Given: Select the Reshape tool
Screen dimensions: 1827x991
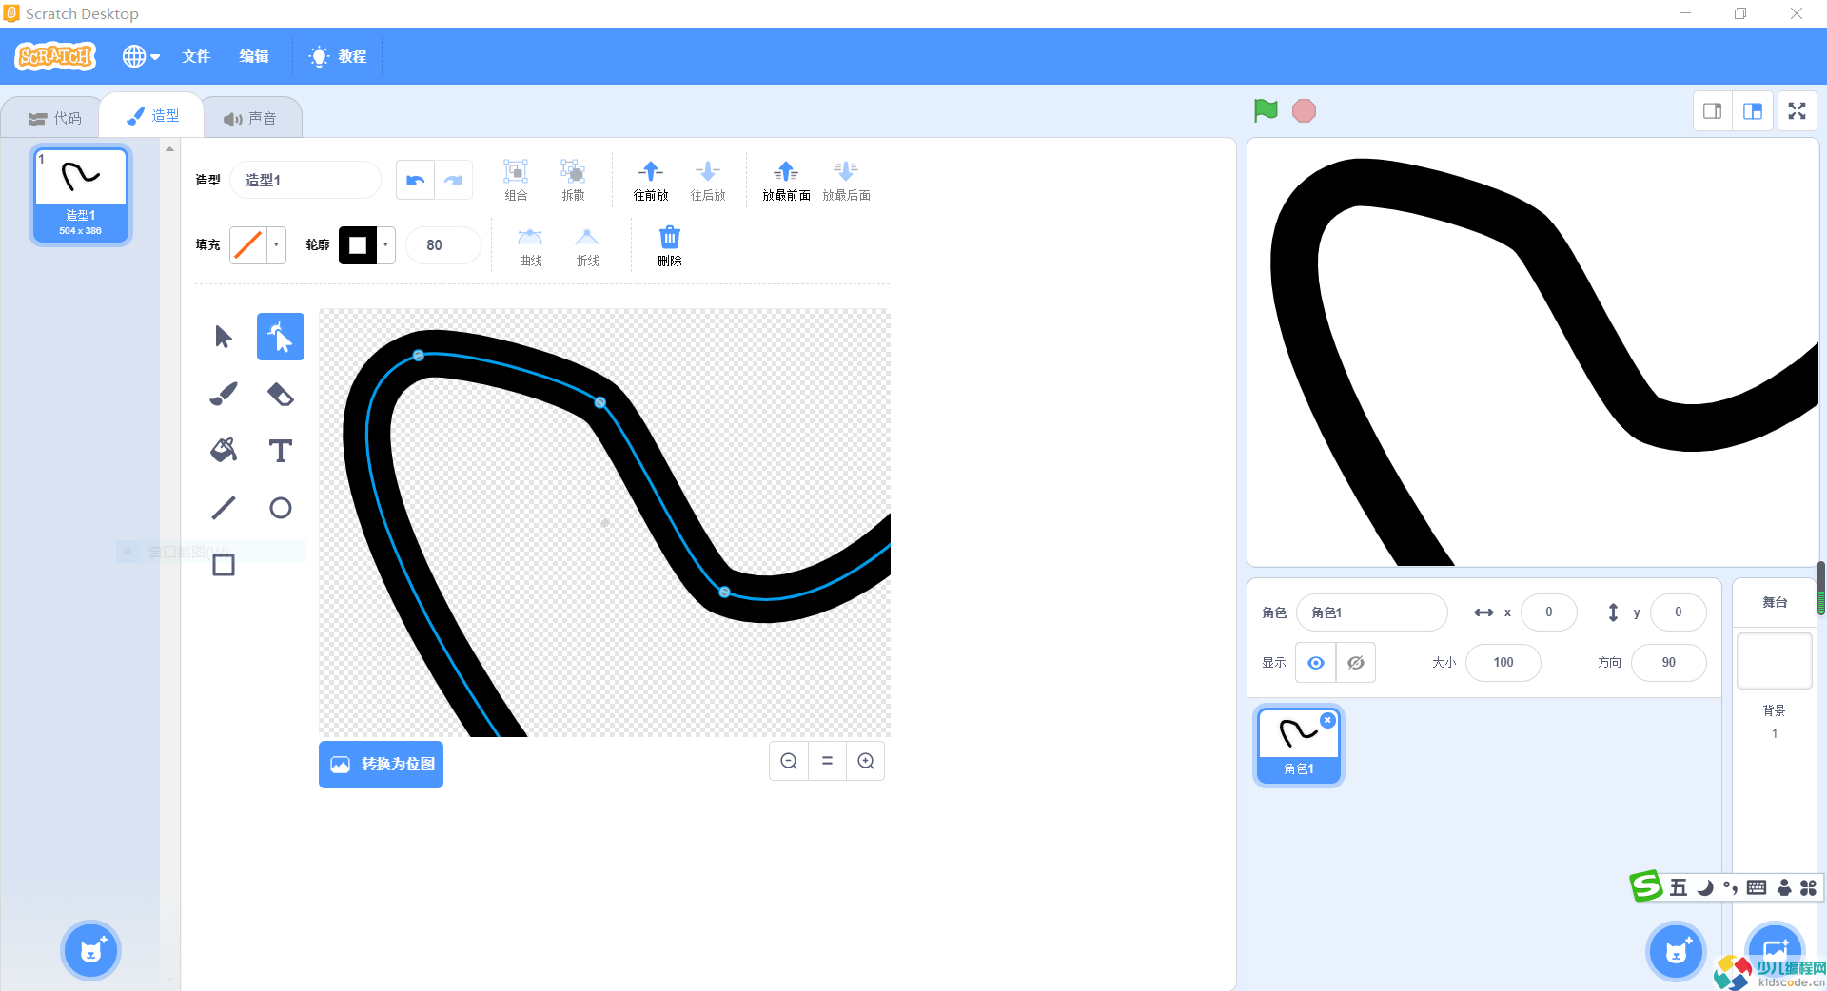Looking at the screenshot, I should click(281, 337).
